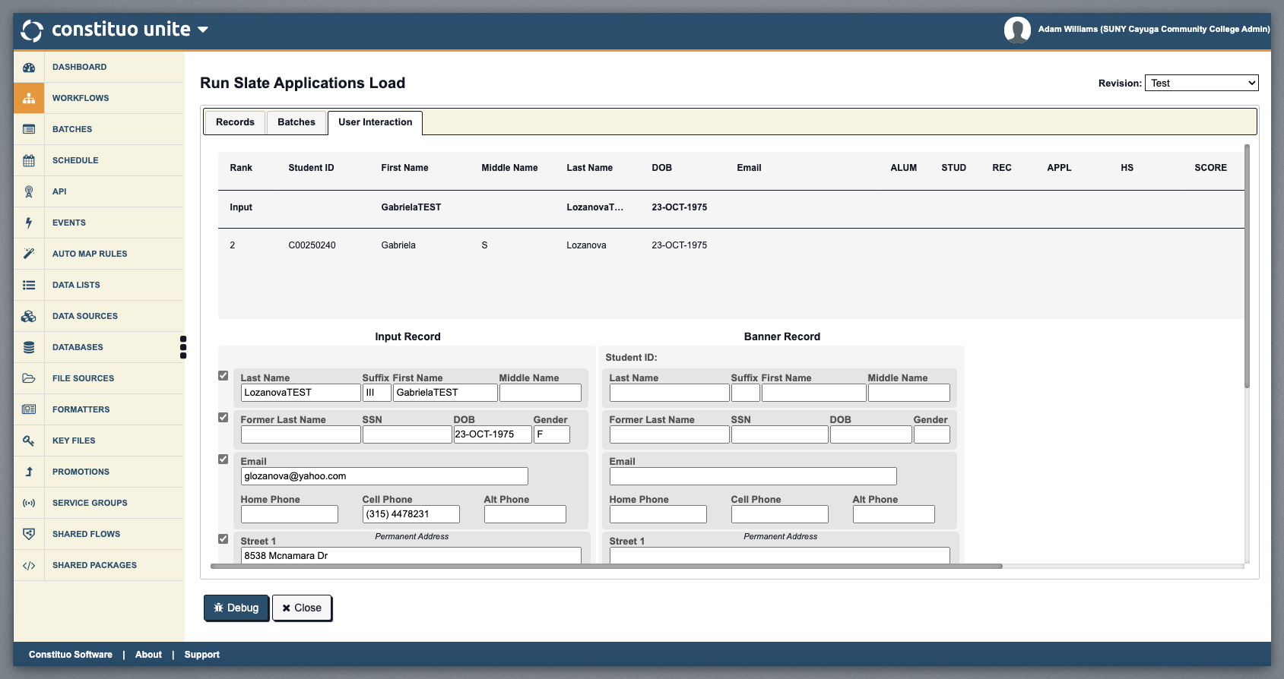Open the Key Files key icon

tap(29, 441)
